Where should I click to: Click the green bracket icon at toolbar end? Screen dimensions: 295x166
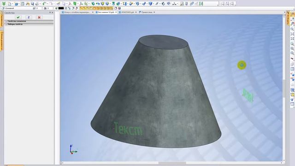click(x=201, y=4)
